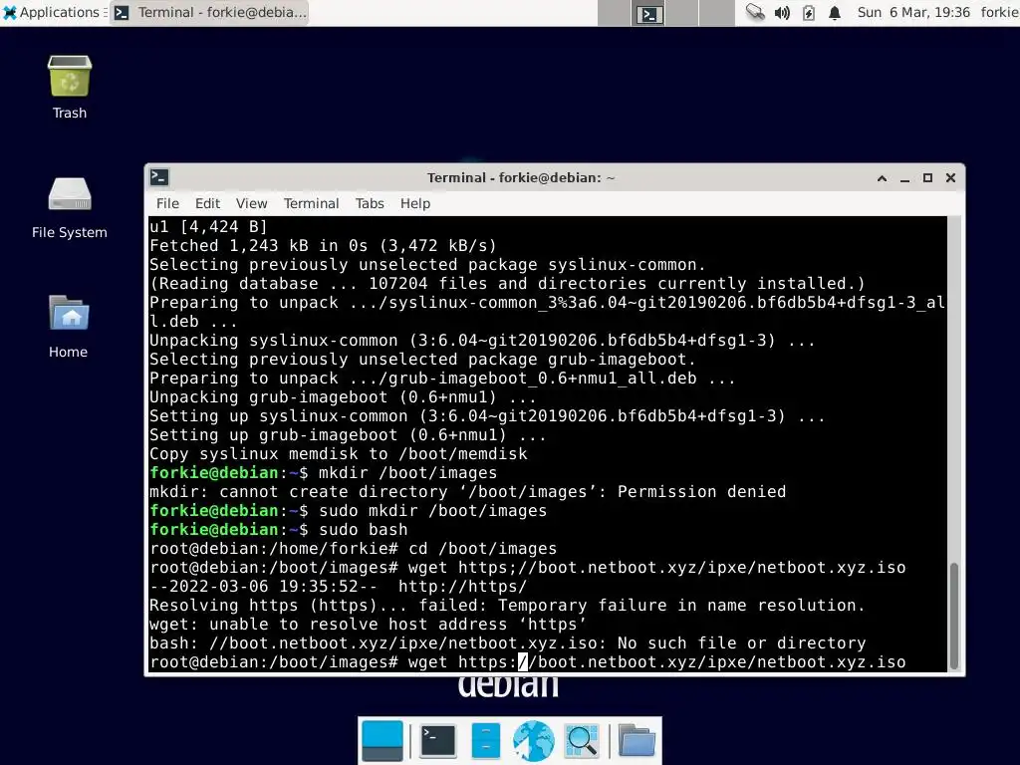Click the 'No such file or directory' bash error
Screen dimensions: 1020x765
click(x=507, y=643)
